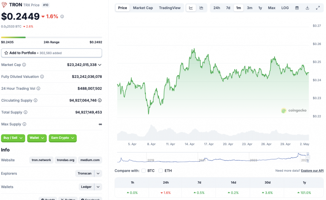Click info icon beside 1.6% price change
Screen dimensions: 326x200
tap(62, 16)
